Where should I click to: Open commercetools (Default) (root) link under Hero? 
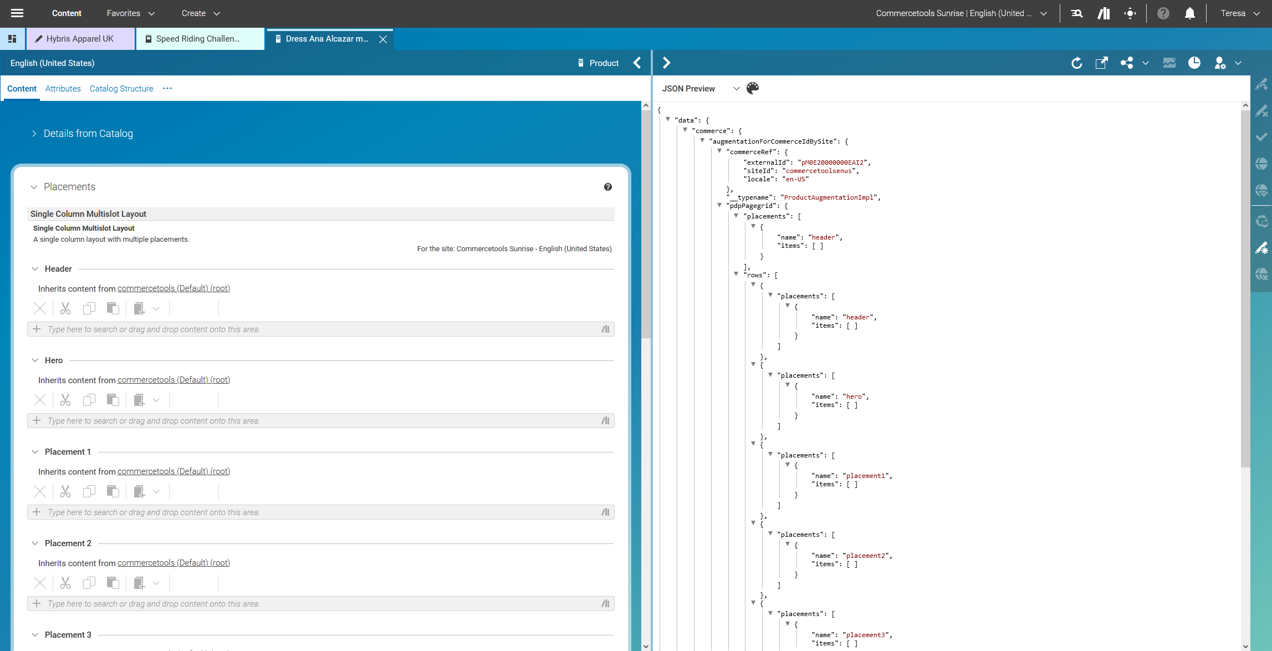pos(173,380)
